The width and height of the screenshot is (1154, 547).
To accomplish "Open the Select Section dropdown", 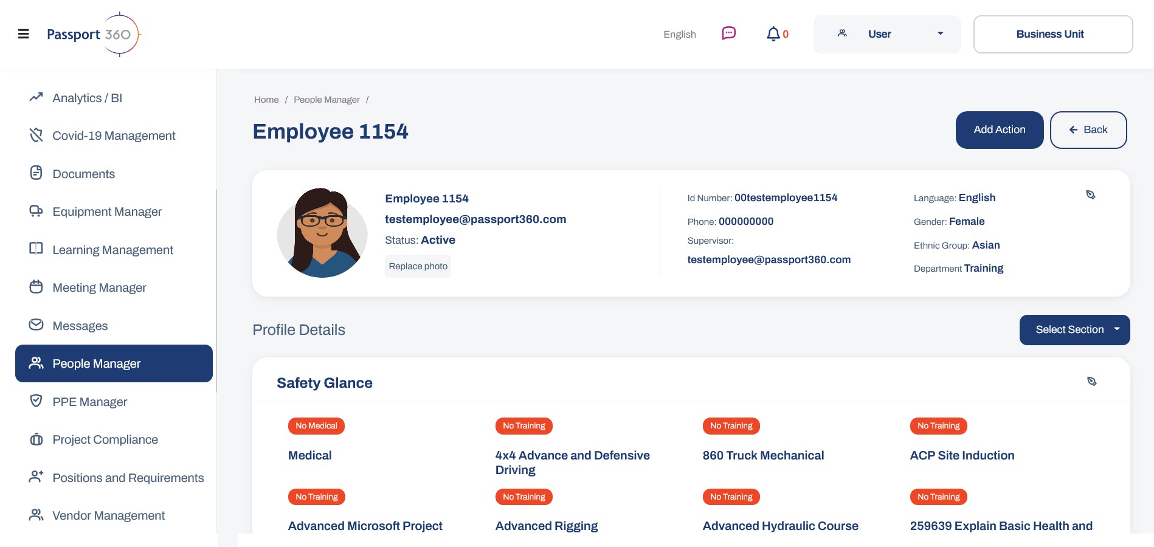I will (x=1074, y=329).
